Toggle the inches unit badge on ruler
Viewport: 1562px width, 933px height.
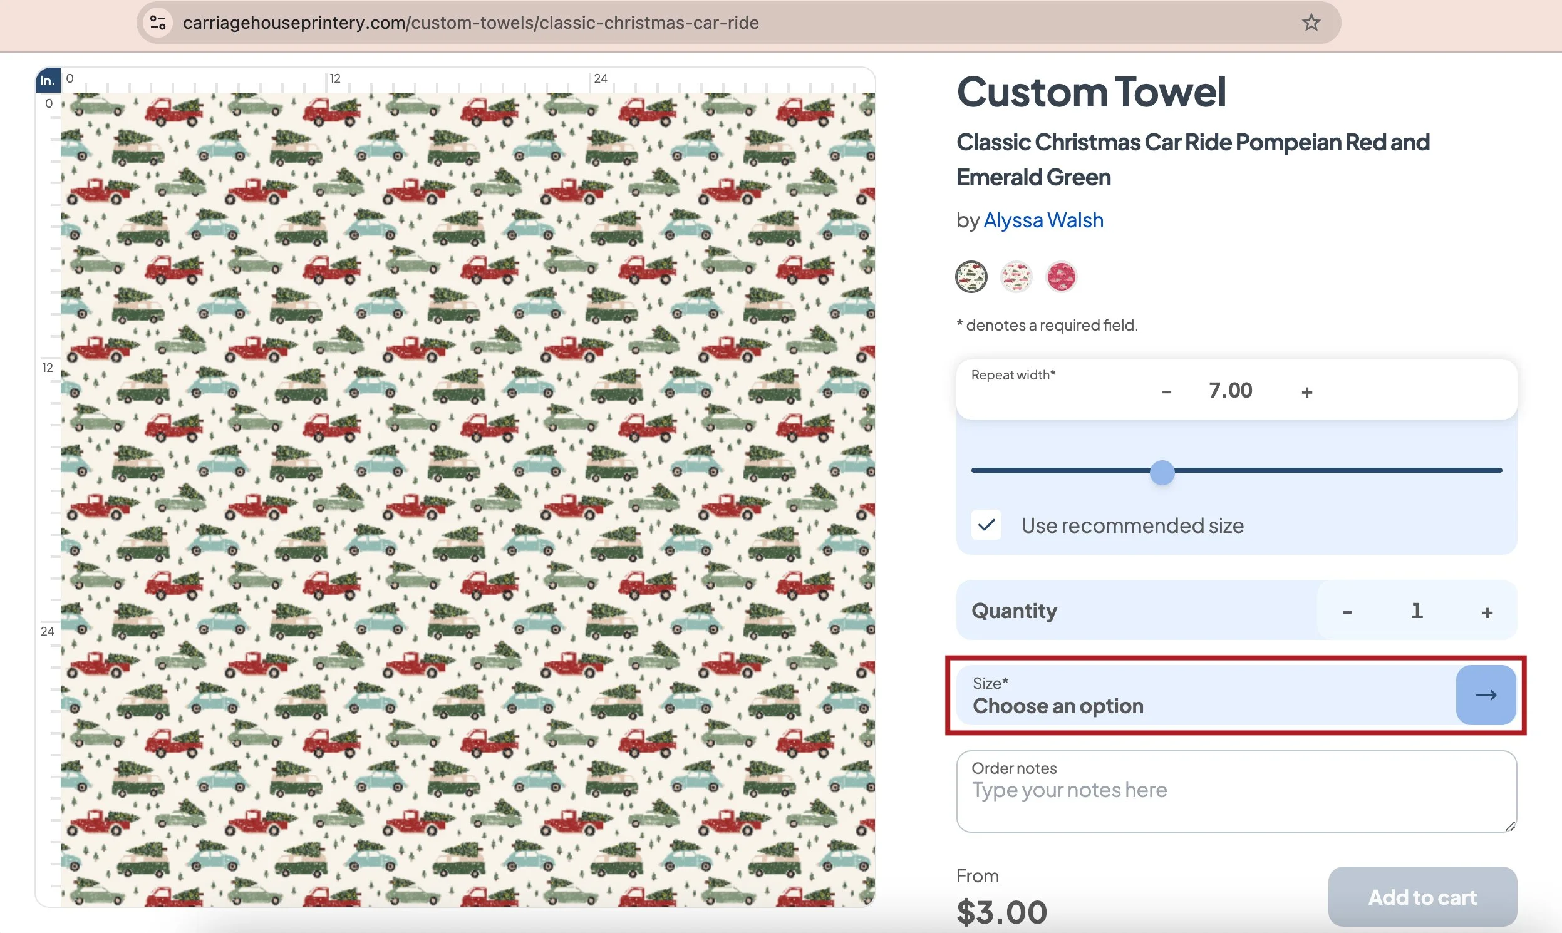pyautogui.click(x=48, y=81)
